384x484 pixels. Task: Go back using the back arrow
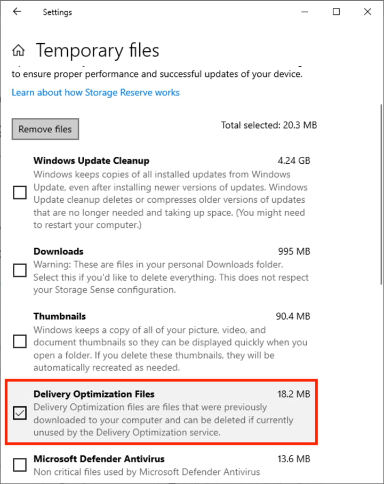coord(17,12)
